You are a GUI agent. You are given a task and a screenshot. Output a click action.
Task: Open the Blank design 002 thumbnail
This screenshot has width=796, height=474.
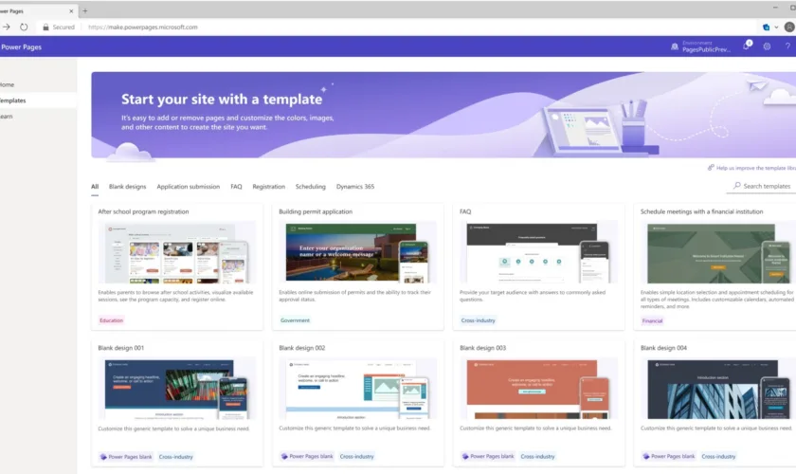click(358, 389)
